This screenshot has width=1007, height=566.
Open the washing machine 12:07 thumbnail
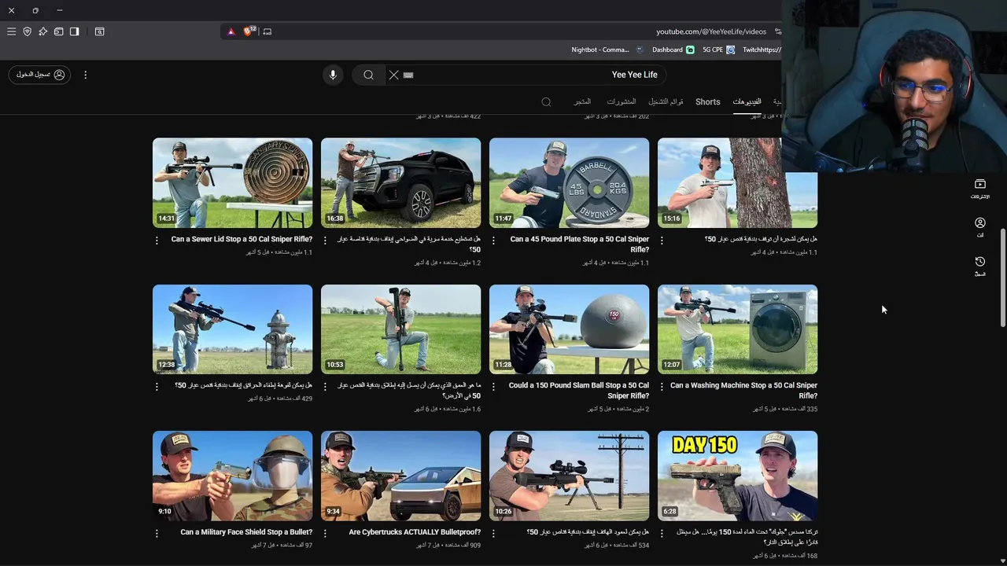coord(737,329)
